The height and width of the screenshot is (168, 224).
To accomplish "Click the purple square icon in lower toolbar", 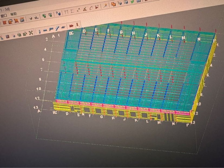I will click(x=7, y=37).
